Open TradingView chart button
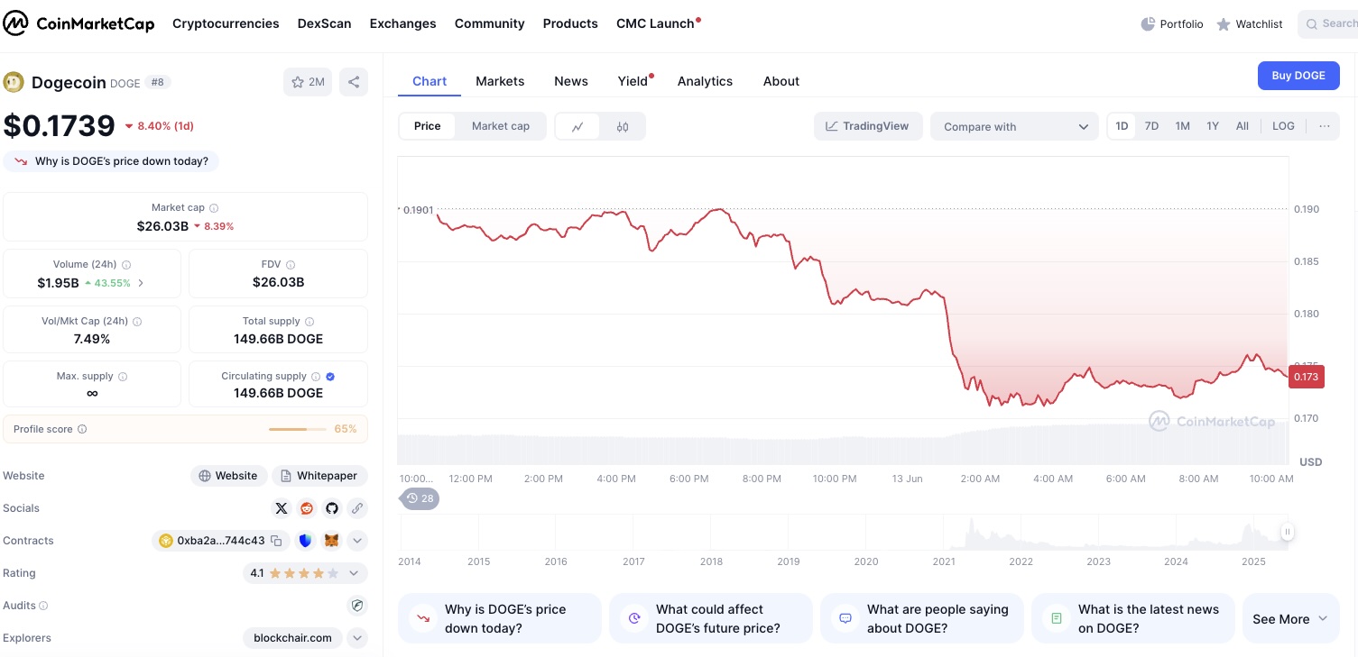The image size is (1358, 657). [868, 126]
